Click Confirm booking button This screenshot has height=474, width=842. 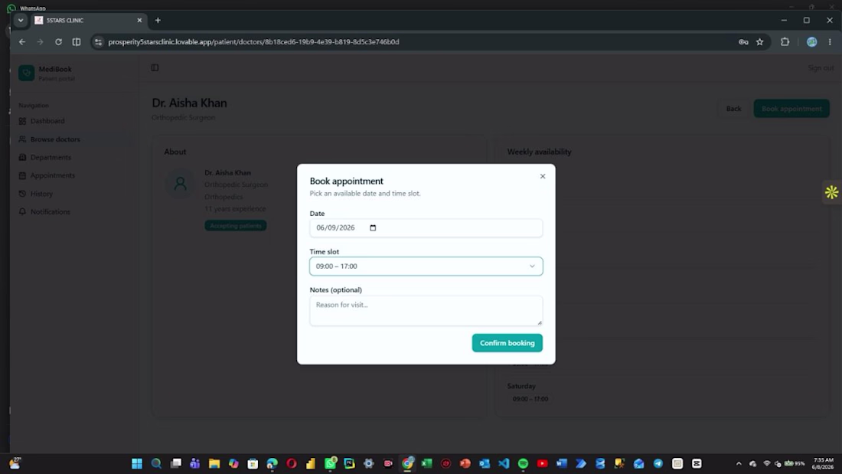pyautogui.click(x=507, y=343)
